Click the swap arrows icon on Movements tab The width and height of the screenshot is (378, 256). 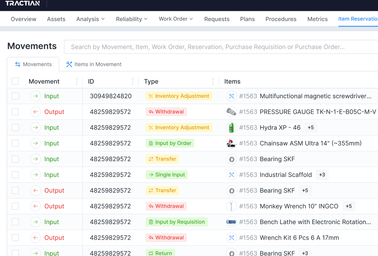click(x=18, y=65)
